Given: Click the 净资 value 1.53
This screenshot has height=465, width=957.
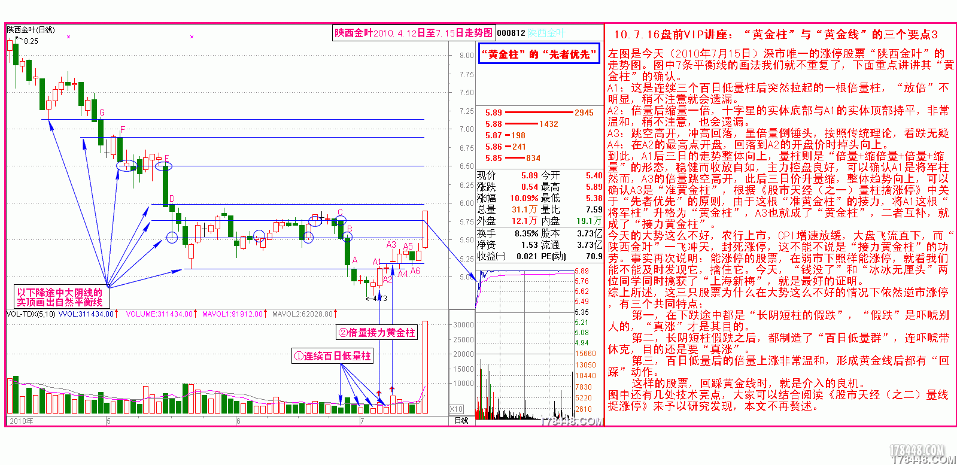Looking at the screenshot, I should 529,245.
